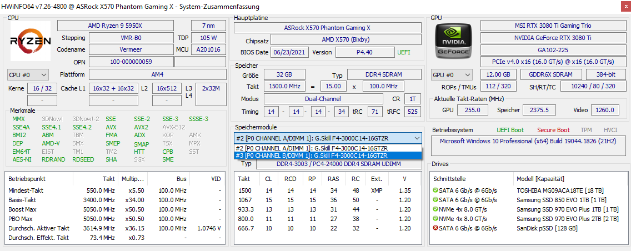631x251 pixels.
Task: Click the 2x32M L3 cache field
Action: [x=211, y=94]
